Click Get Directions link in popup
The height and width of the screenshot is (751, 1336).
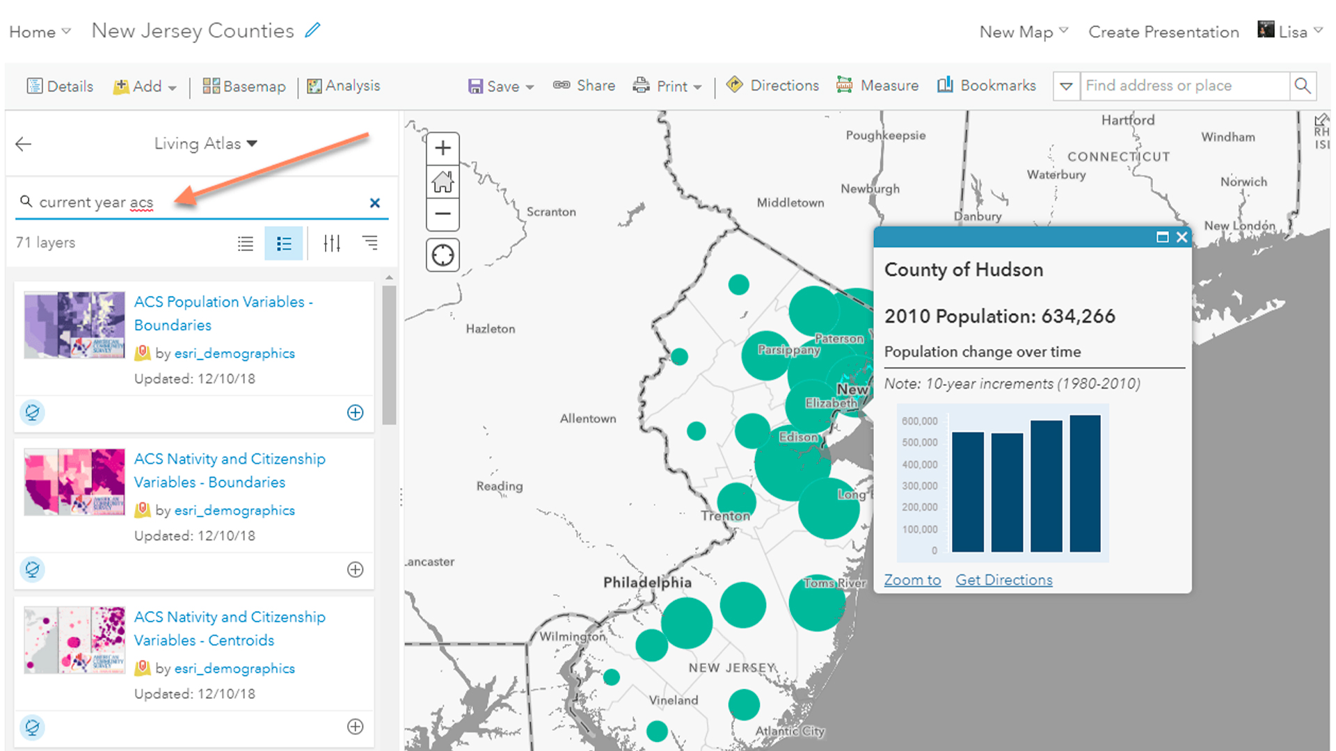(x=1003, y=580)
